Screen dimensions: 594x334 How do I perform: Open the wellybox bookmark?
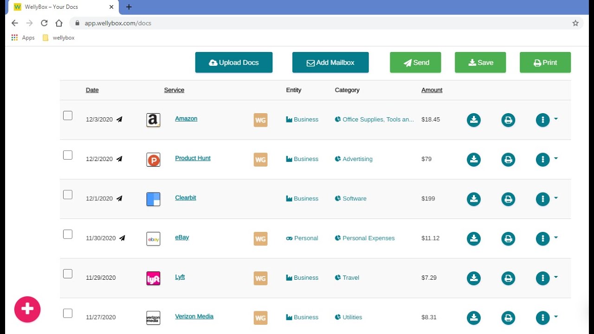click(58, 38)
